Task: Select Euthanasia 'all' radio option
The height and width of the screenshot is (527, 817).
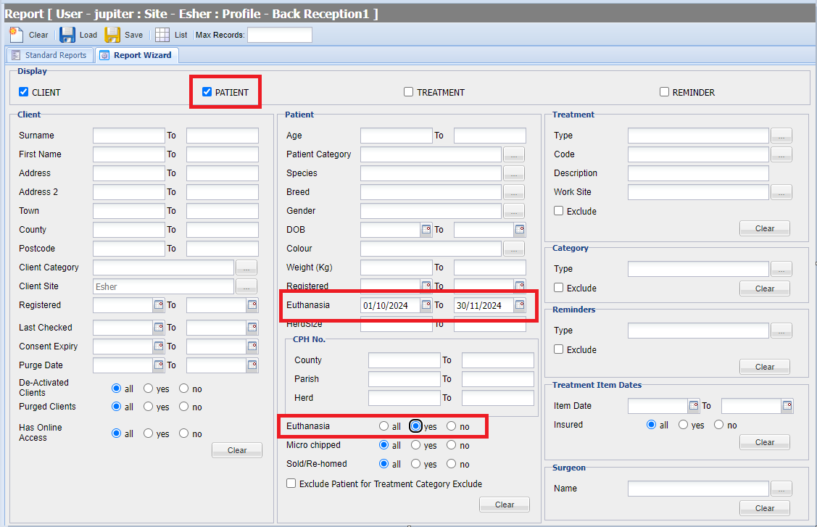Action: pyautogui.click(x=384, y=426)
